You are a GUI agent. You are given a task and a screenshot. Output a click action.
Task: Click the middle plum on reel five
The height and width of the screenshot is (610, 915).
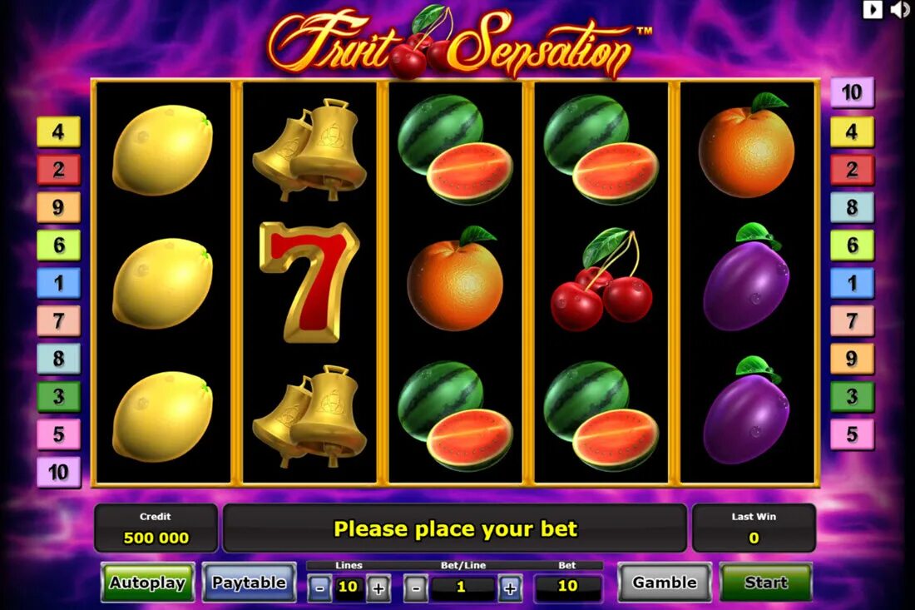pyautogui.click(x=746, y=277)
